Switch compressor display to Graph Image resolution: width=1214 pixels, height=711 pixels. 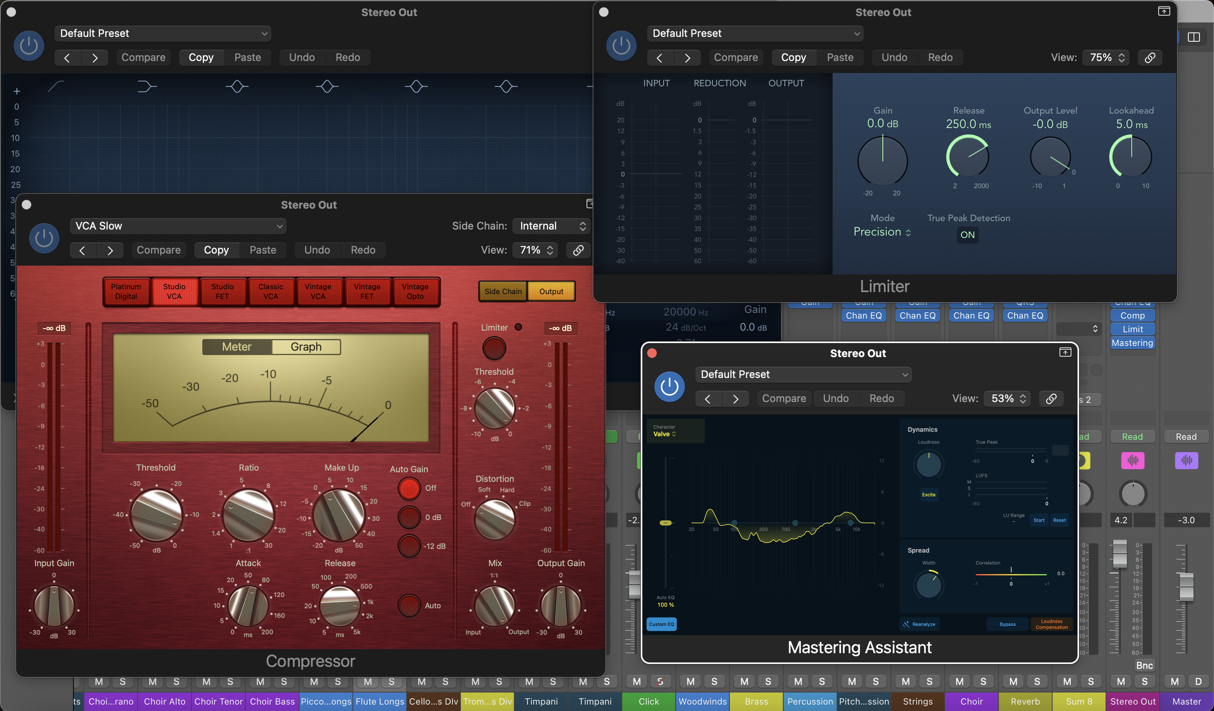[x=306, y=347]
